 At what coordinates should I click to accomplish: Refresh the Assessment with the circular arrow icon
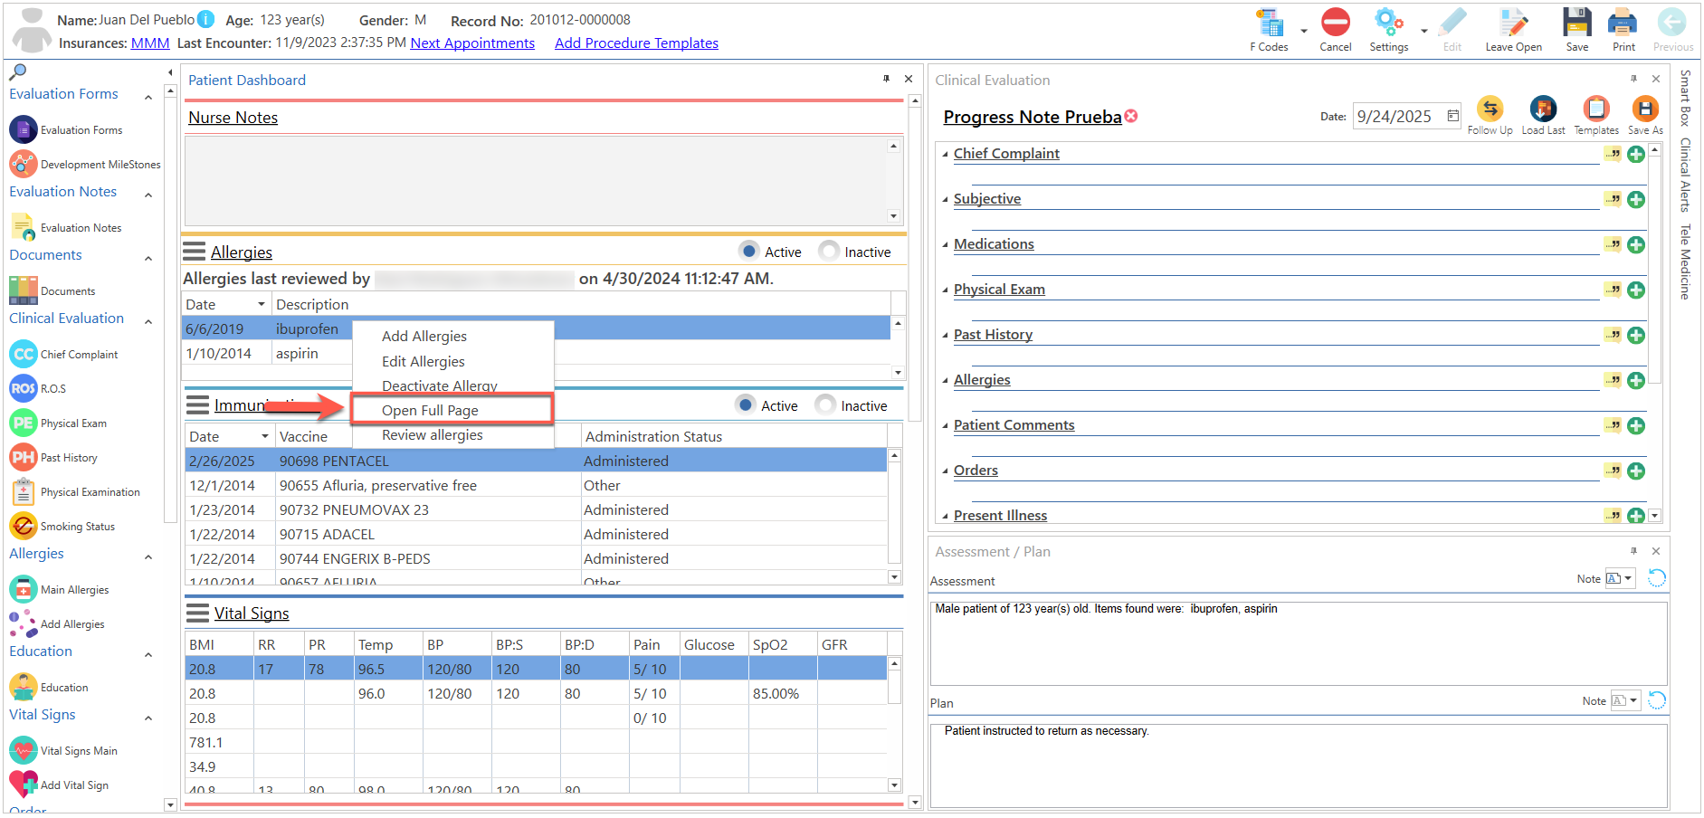point(1657,578)
